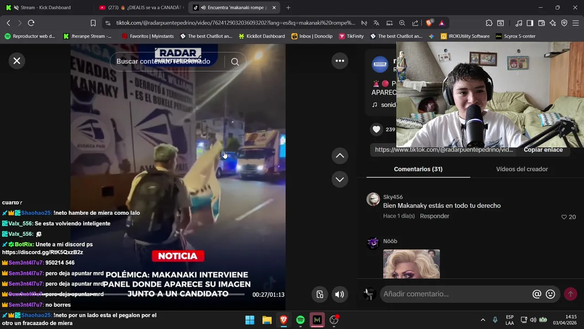The height and width of the screenshot is (329, 584).
Task: Send comment with the red arrow button
Action: pyautogui.click(x=570, y=294)
